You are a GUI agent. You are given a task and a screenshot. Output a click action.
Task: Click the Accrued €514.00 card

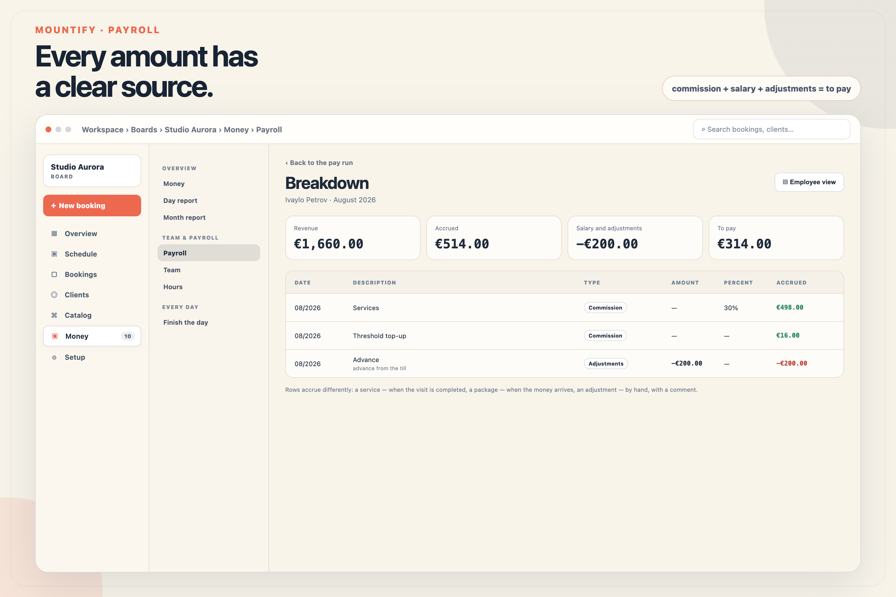coord(494,238)
